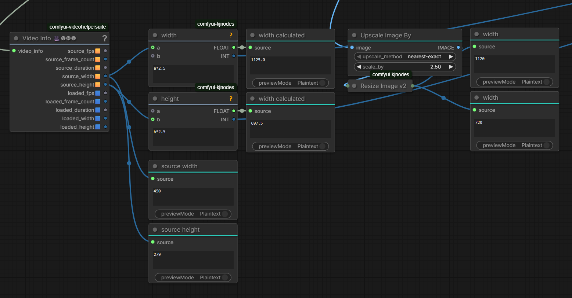Click the source_width output socket

[x=105, y=76]
